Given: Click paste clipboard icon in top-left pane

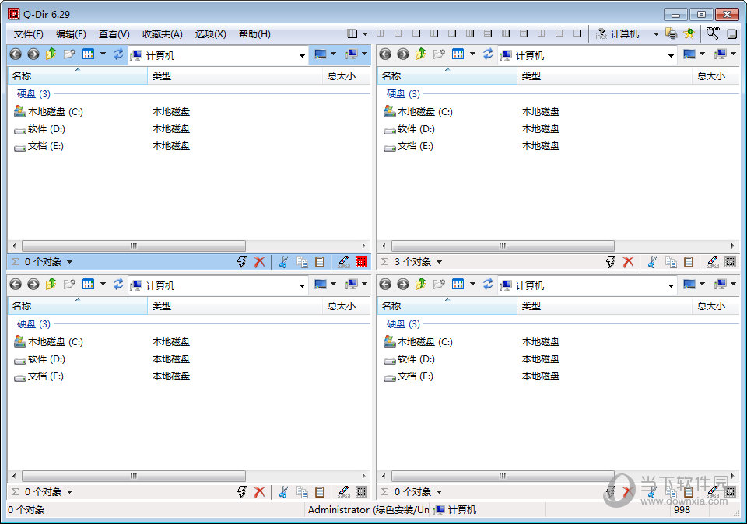Looking at the screenshot, I should [320, 262].
